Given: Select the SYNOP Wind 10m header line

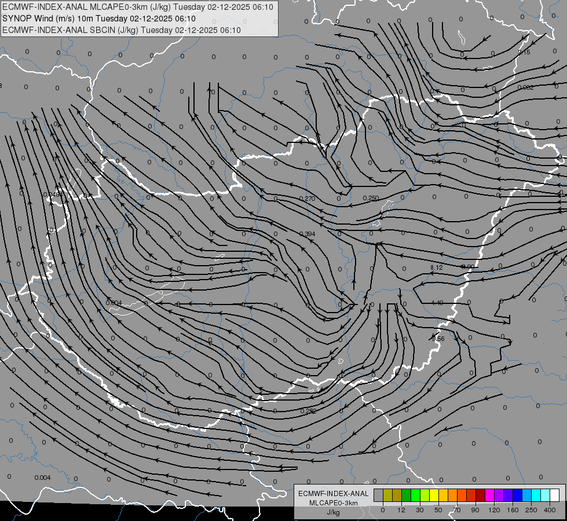Looking at the screenshot, I should (x=98, y=19).
